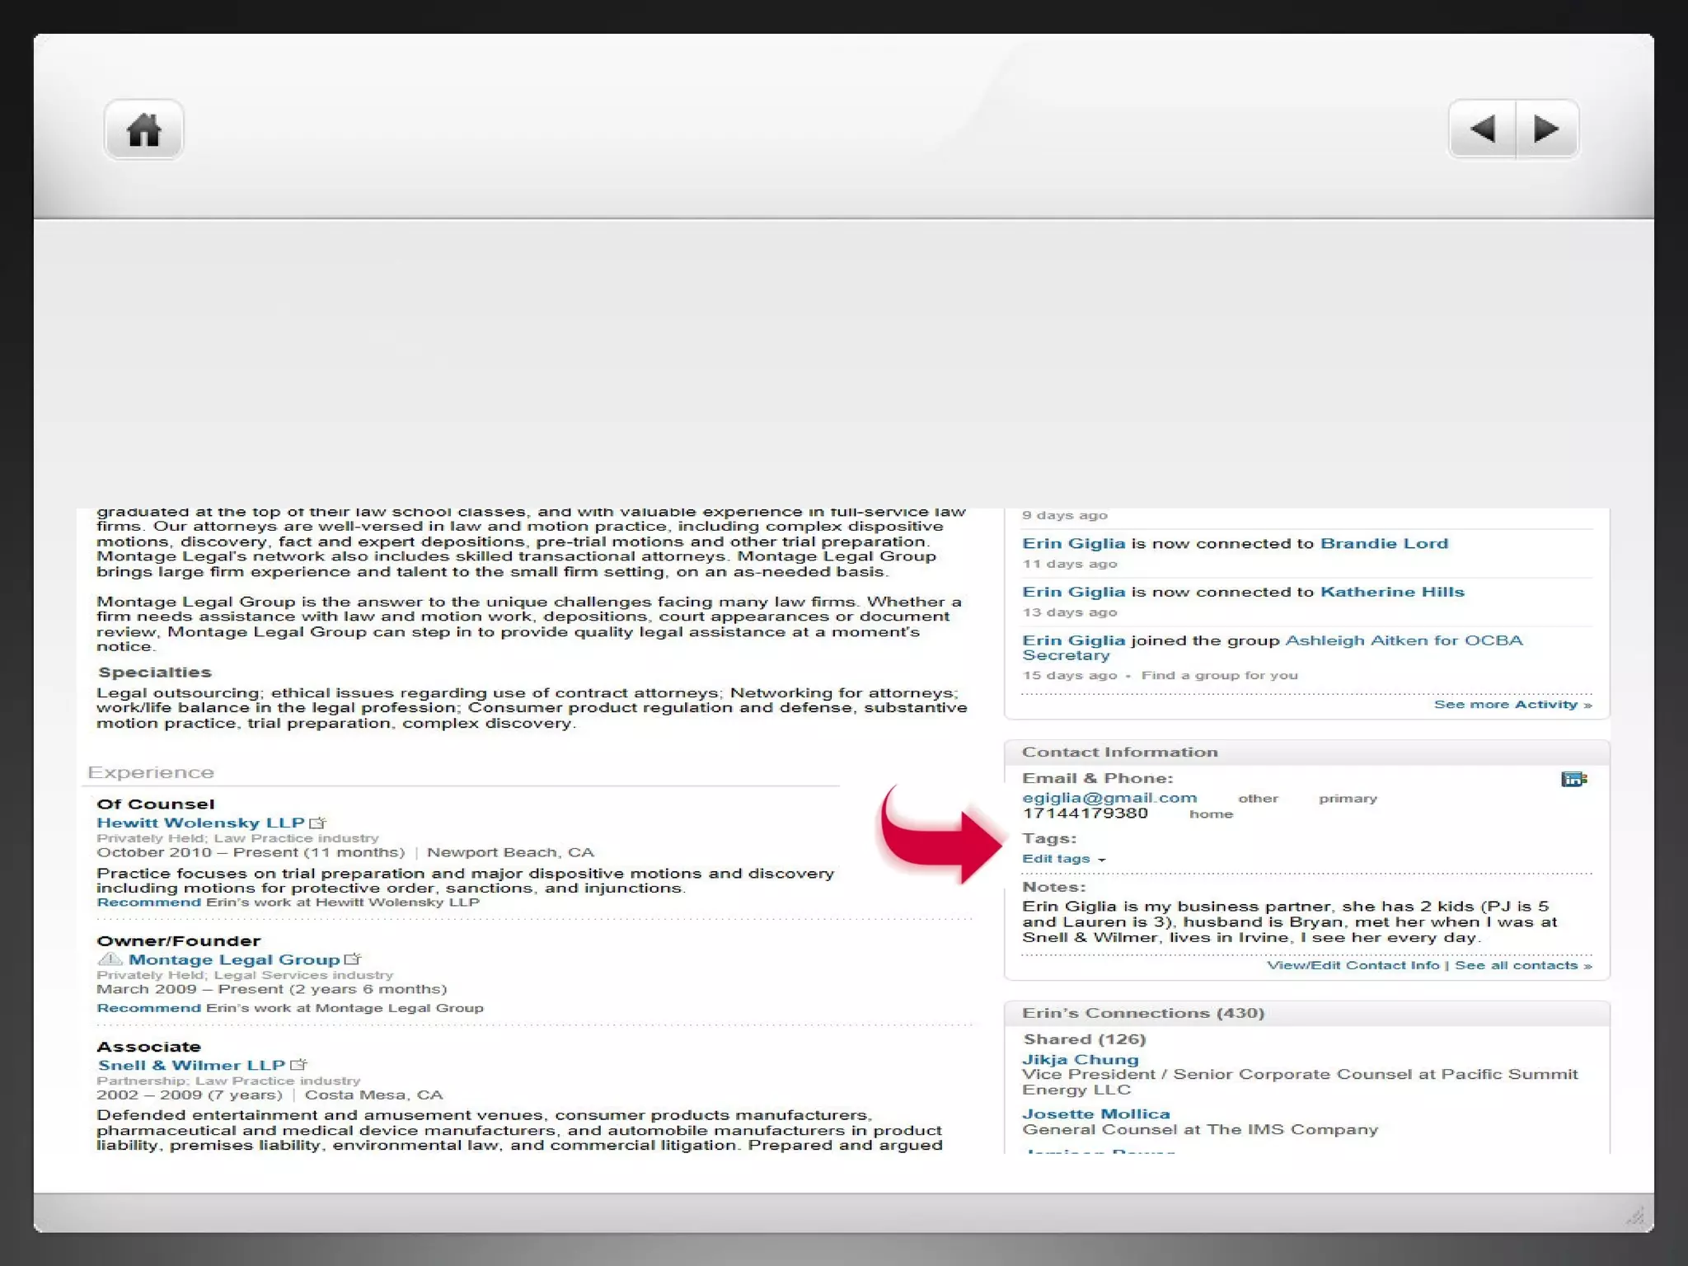Click the vCard icon in Contact Information

point(1573,779)
